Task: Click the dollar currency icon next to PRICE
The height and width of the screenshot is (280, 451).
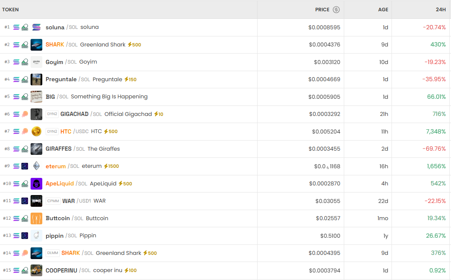Action: click(336, 10)
